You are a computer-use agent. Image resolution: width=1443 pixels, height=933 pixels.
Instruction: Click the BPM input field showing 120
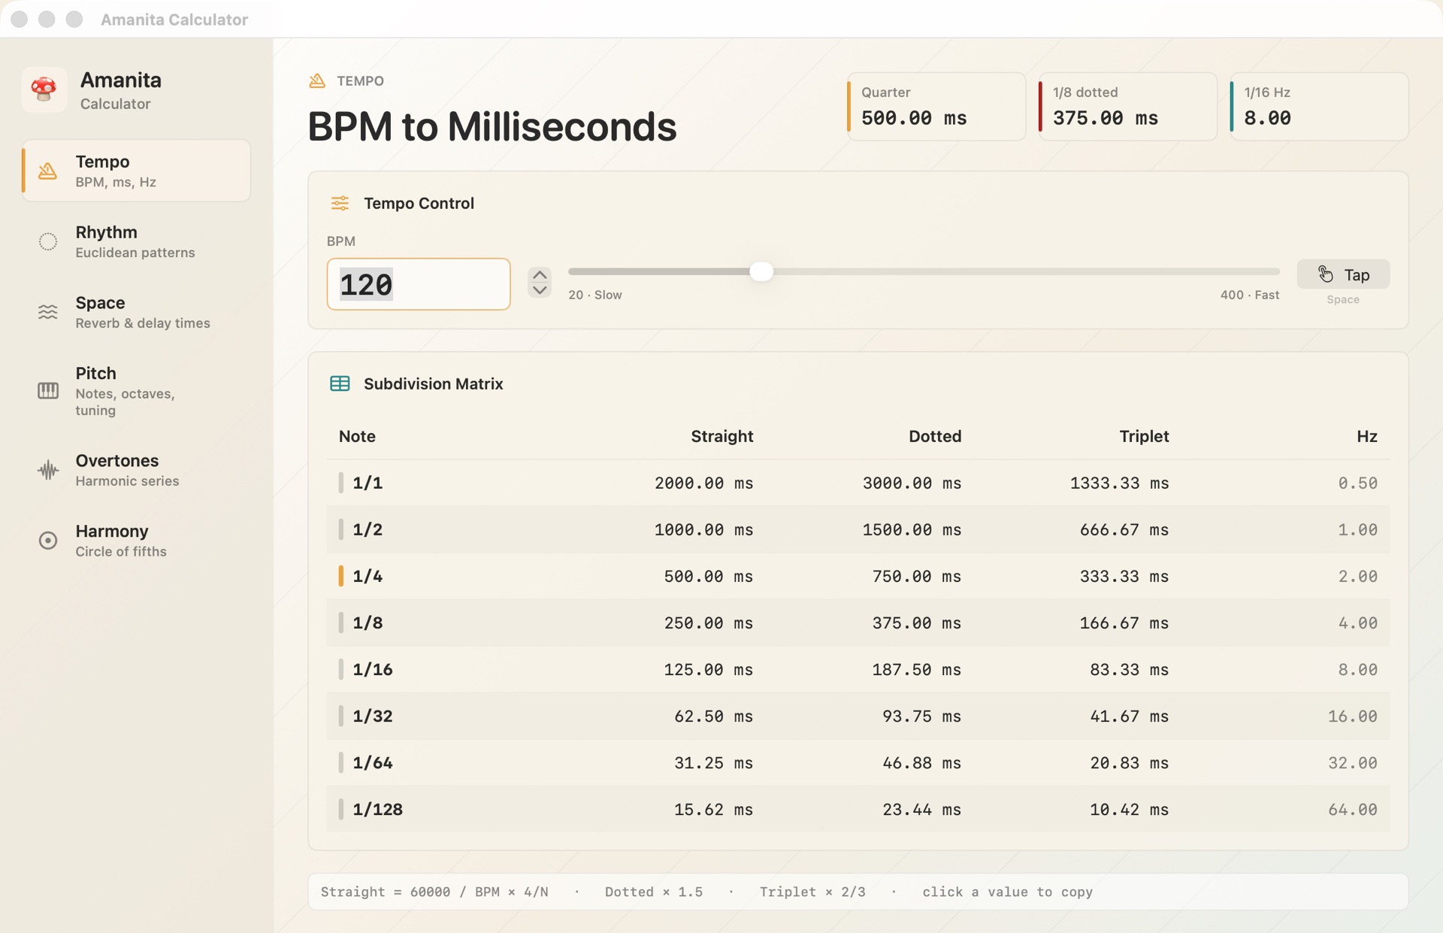pos(419,284)
